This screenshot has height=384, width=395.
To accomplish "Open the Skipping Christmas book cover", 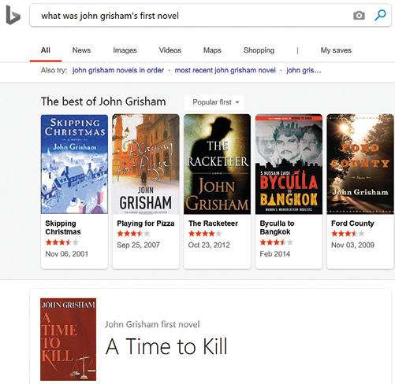I will click(74, 164).
